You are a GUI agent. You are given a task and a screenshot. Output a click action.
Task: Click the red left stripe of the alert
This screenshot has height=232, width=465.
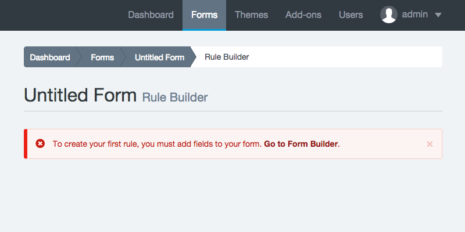coord(26,144)
